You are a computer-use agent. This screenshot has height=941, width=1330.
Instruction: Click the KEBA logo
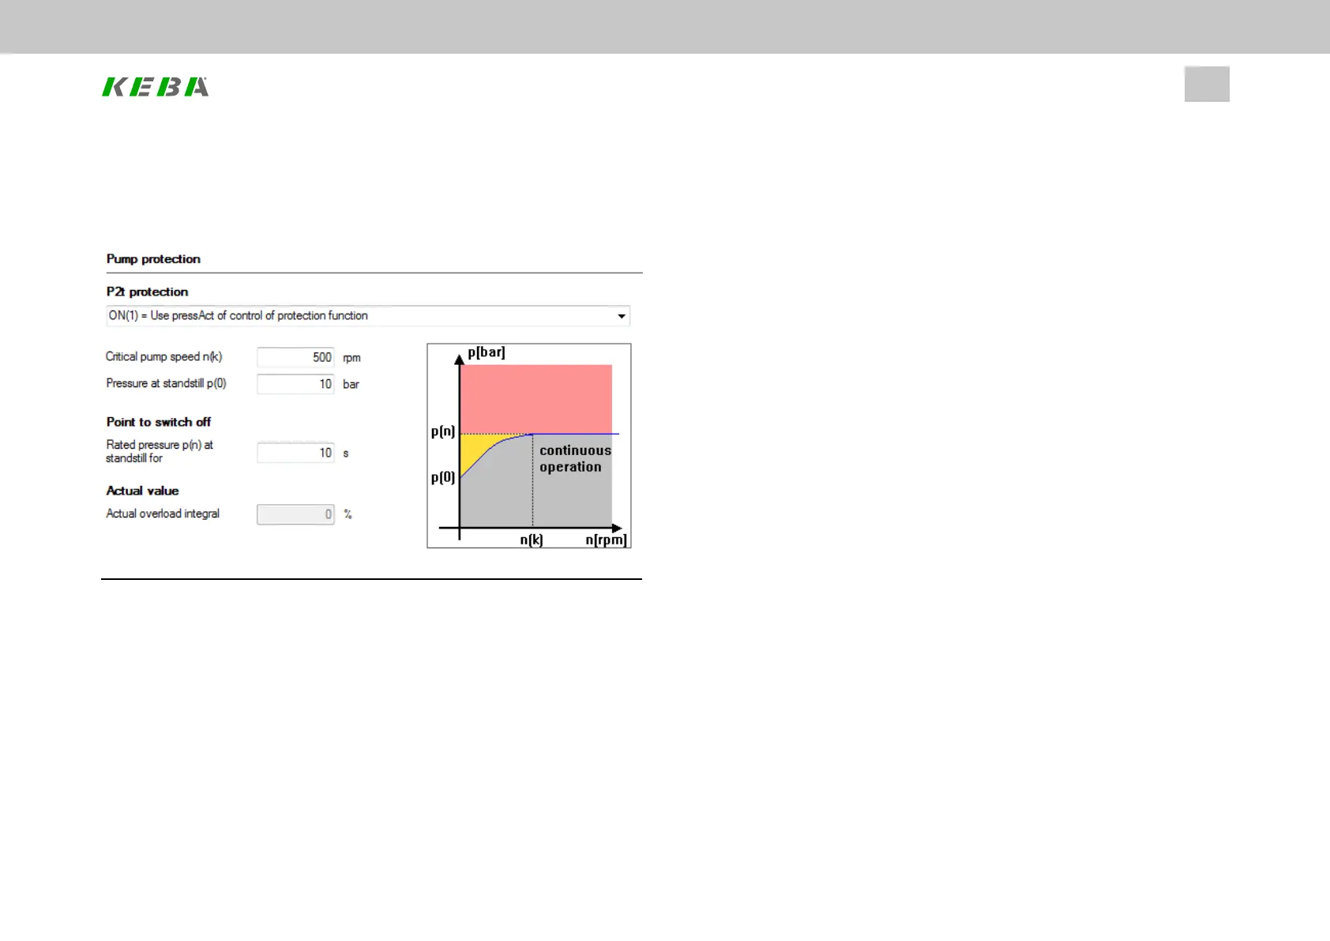[156, 86]
